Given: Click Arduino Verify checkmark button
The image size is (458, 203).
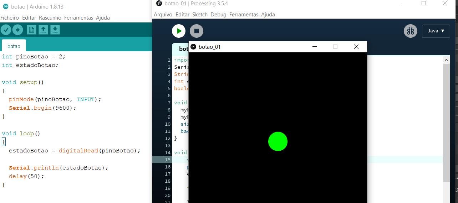Looking at the screenshot, I should (x=6, y=30).
